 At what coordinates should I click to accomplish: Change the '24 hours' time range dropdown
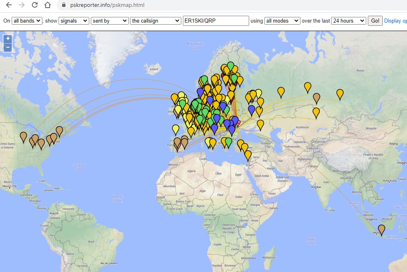[x=348, y=21]
